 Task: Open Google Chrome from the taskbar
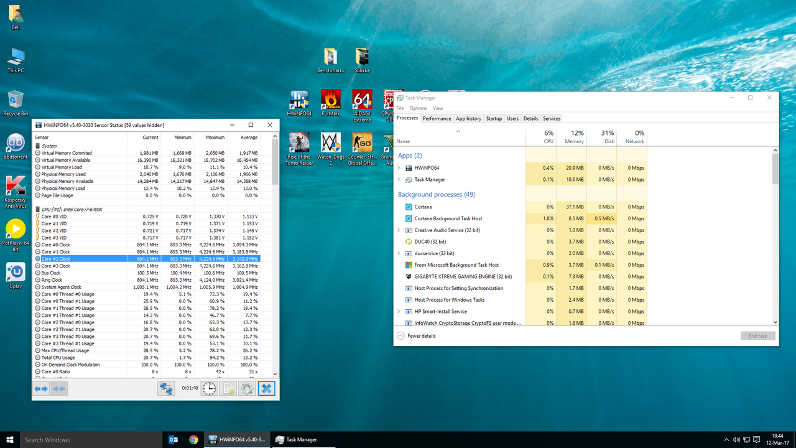193,440
